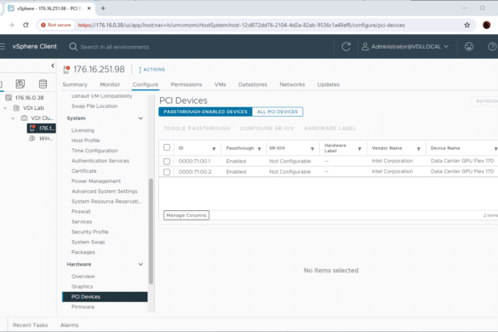Image resolution: width=498 pixels, height=332 pixels.
Task: Open the Networks tab
Action: [x=292, y=84]
